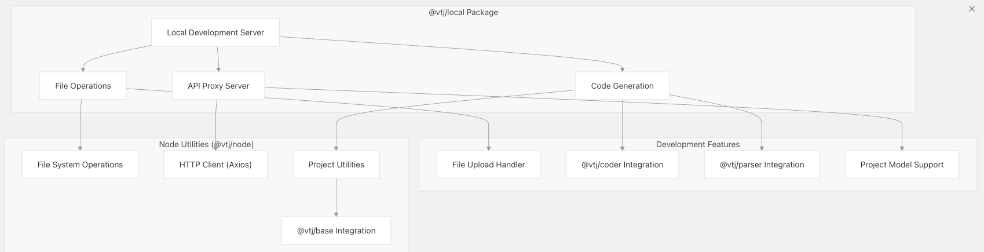984x252 pixels.
Task: Click the File Operations node
Action: point(83,86)
